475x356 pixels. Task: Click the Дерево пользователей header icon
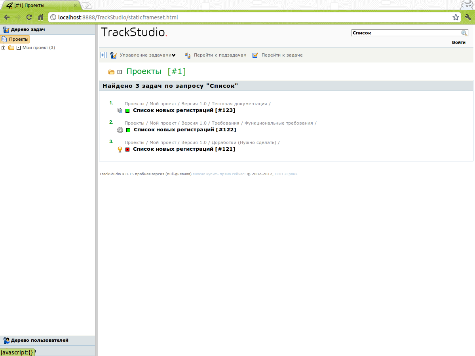pyautogui.click(x=6, y=341)
